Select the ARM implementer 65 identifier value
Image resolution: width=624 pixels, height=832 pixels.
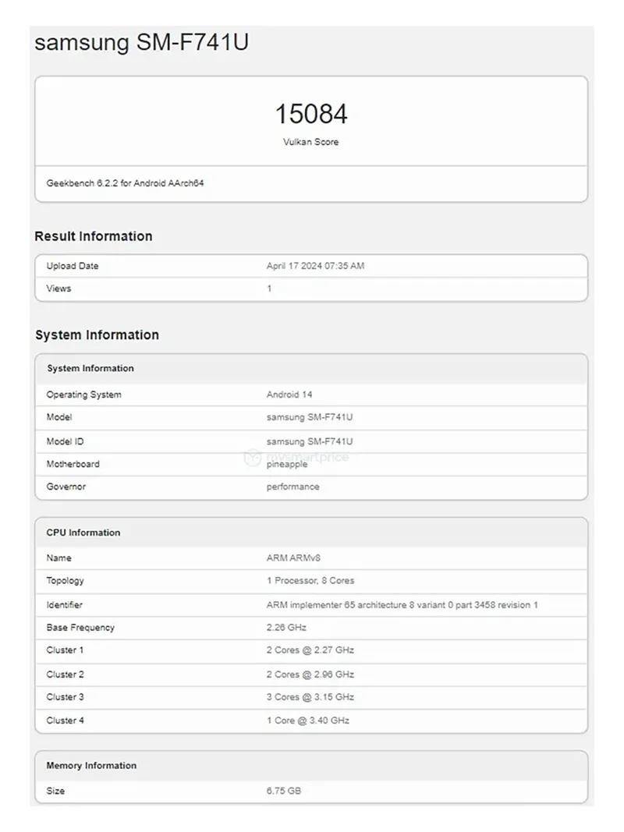click(402, 605)
